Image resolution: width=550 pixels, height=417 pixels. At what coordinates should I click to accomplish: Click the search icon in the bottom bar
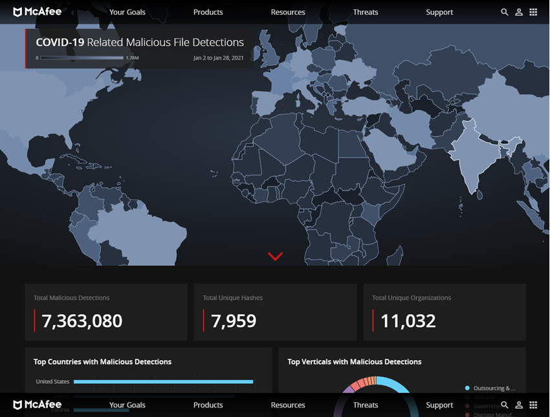[x=505, y=405]
